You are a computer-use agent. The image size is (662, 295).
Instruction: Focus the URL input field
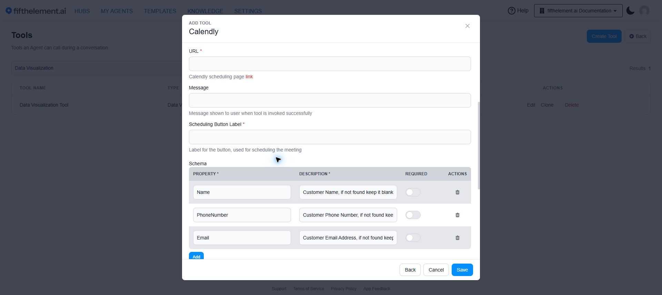coord(330,64)
